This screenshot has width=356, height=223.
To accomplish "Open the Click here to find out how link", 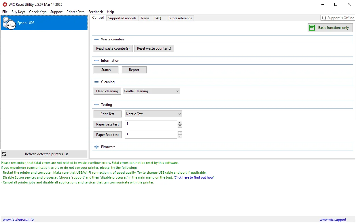I will coord(194,177).
